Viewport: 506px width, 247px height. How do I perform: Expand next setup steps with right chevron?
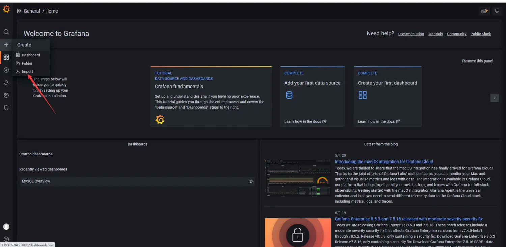pos(494,98)
